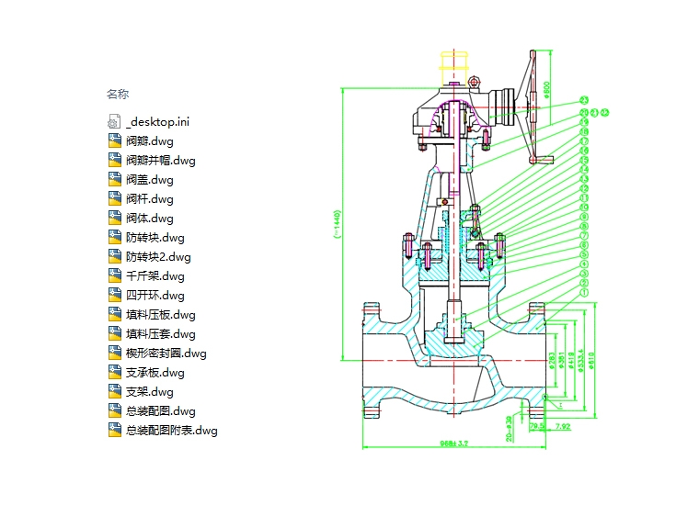Click the 支承板.dwg file name
The image size is (699, 505).
pyautogui.click(x=155, y=373)
